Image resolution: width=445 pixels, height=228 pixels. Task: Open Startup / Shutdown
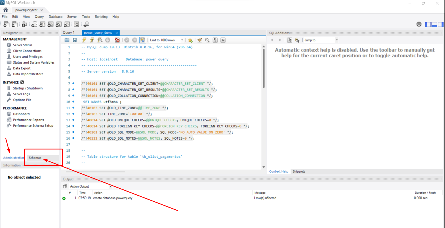pyautogui.click(x=28, y=88)
